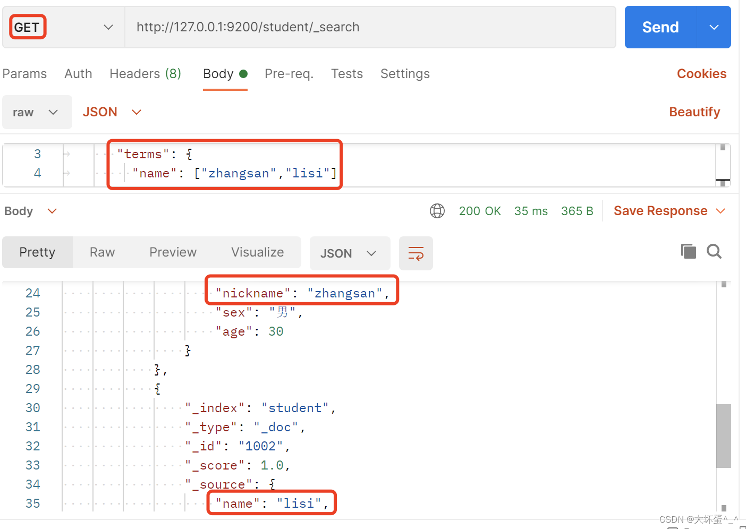This screenshot has height=529, width=746.
Task: Click the "name": "lisi" response line
Action: click(x=272, y=504)
